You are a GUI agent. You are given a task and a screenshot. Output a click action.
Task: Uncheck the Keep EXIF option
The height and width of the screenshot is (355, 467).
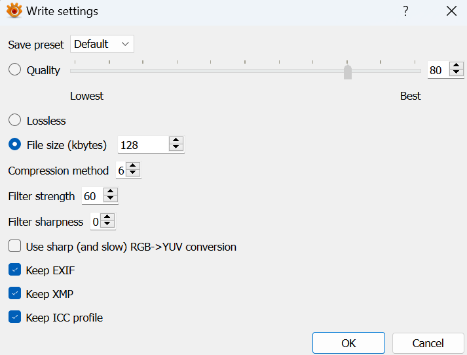point(14,270)
